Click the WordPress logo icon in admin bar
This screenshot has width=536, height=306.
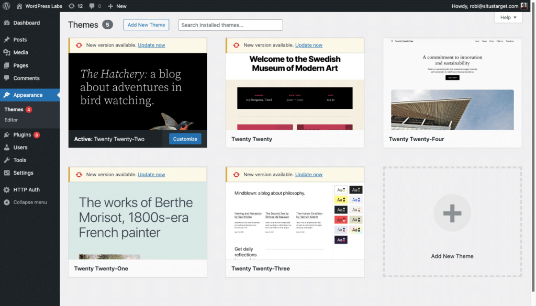coord(6,6)
